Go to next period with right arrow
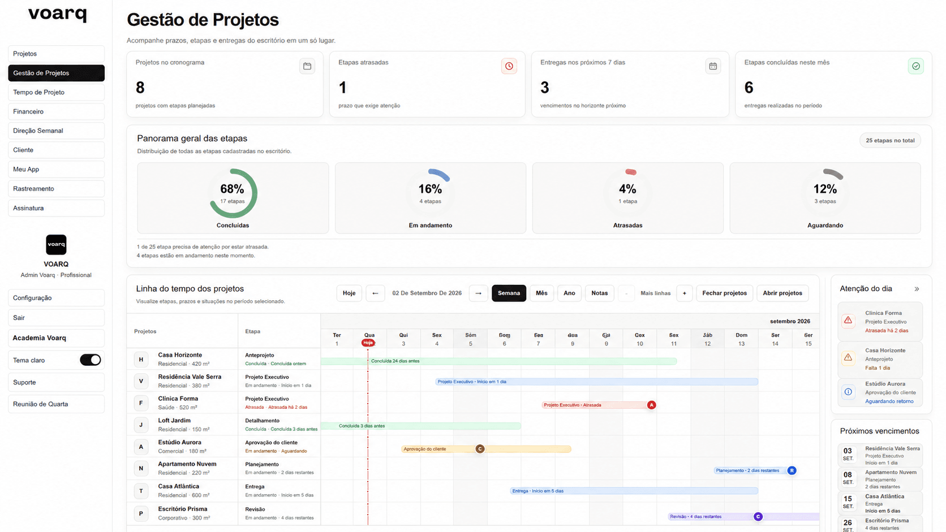This screenshot has height=532, width=946. [x=479, y=293]
